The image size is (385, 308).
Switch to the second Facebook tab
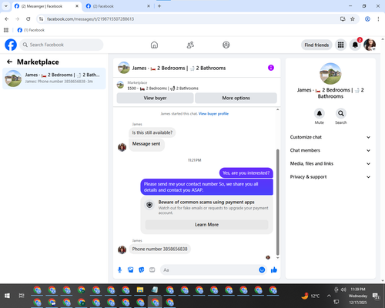(118, 6)
